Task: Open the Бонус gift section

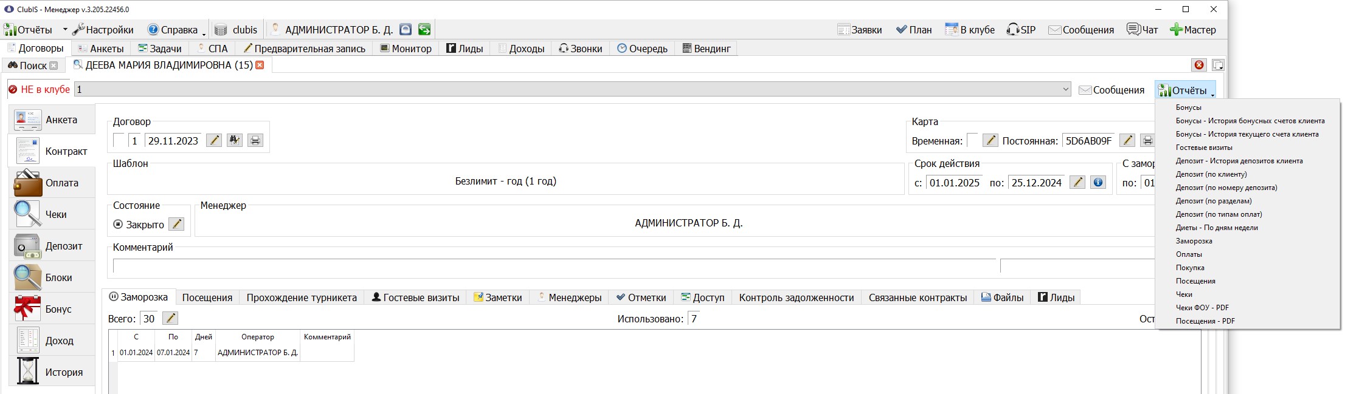Action: point(52,309)
